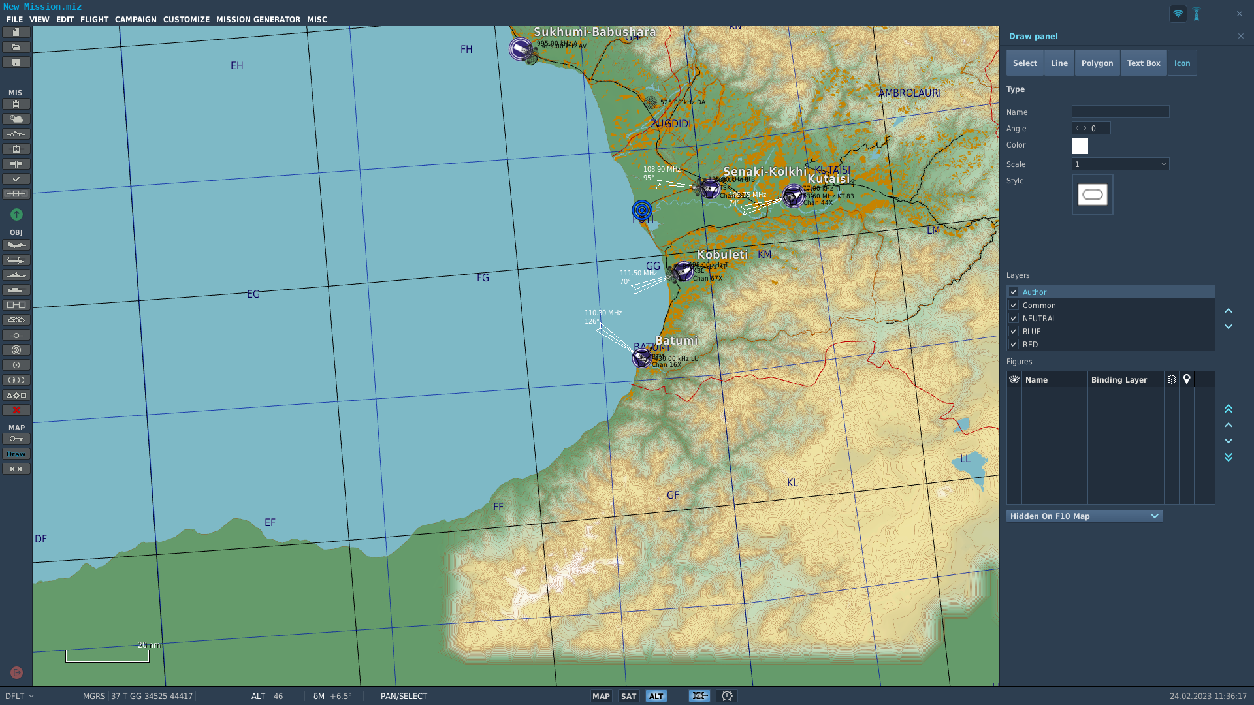Click the New Mission file icon
Image resolution: width=1254 pixels, height=705 pixels.
pos(16,32)
